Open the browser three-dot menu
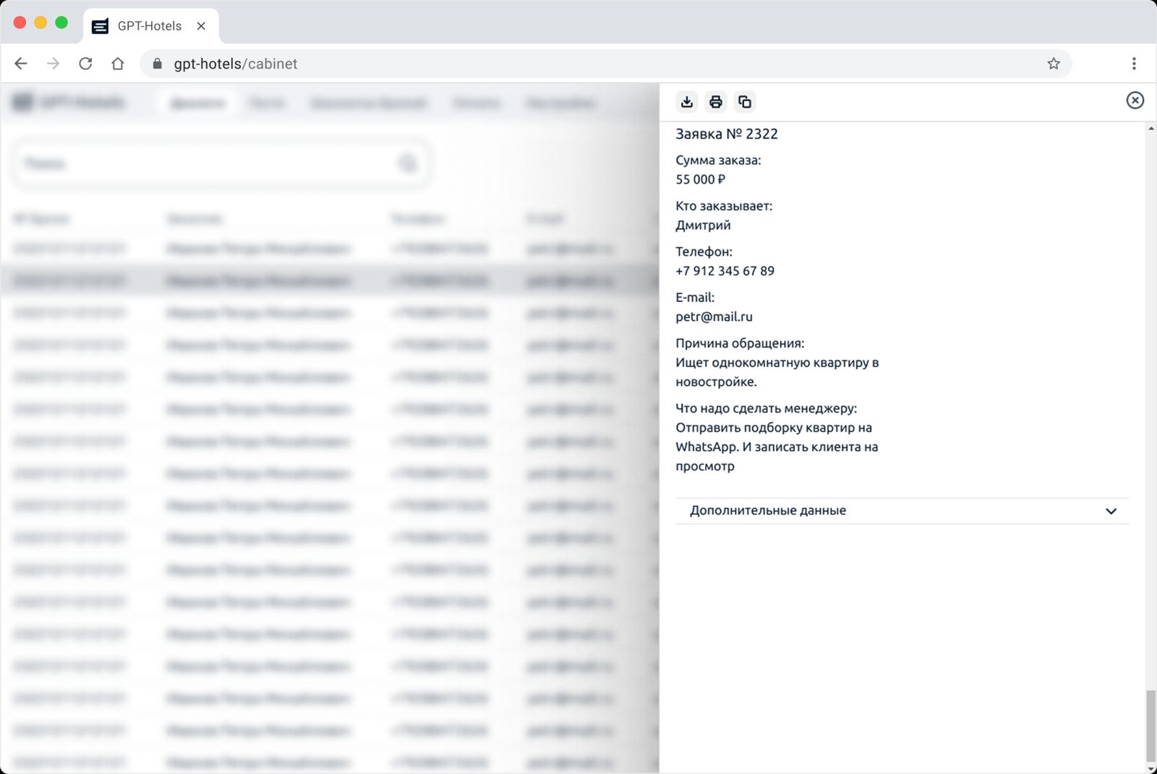 coord(1133,64)
